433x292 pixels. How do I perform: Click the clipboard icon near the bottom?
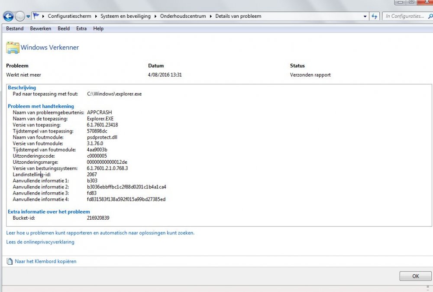(x=10, y=262)
